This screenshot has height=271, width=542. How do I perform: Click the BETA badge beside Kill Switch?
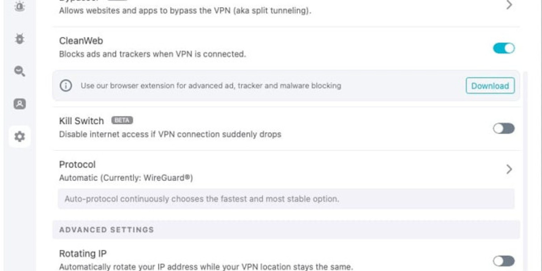pos(122,120)
